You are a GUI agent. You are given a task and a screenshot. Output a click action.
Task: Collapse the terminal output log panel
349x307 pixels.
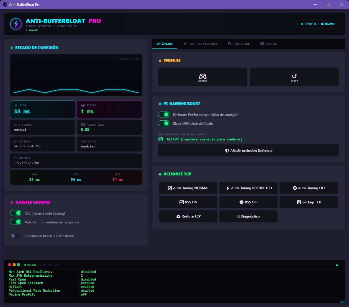(337, 265)
